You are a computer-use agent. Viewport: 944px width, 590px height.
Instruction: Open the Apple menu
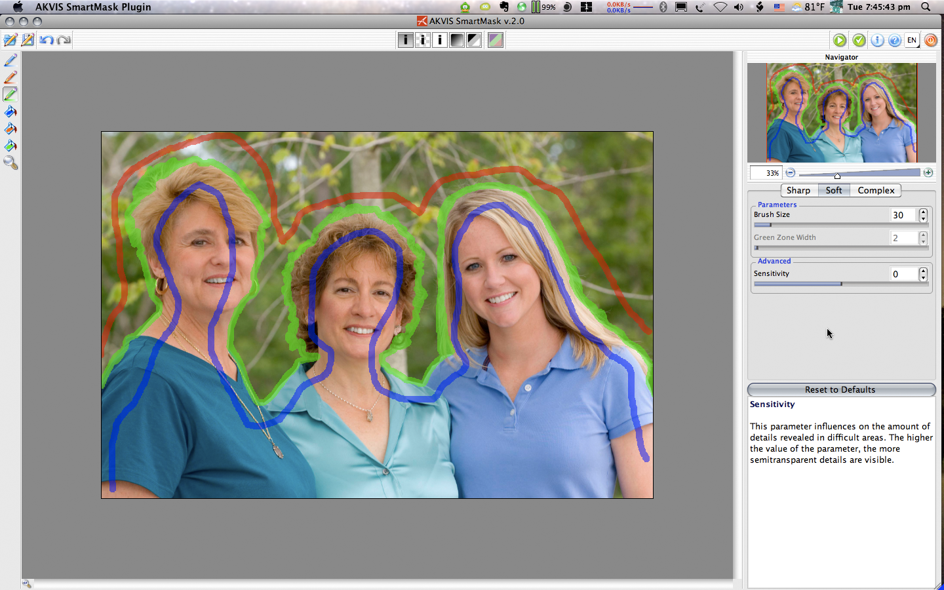click(18, 7)
